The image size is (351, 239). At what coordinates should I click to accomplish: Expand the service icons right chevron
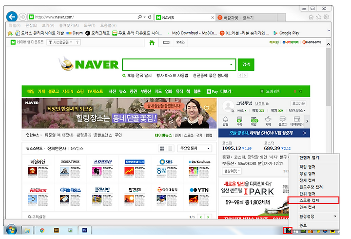pos(307,121)
